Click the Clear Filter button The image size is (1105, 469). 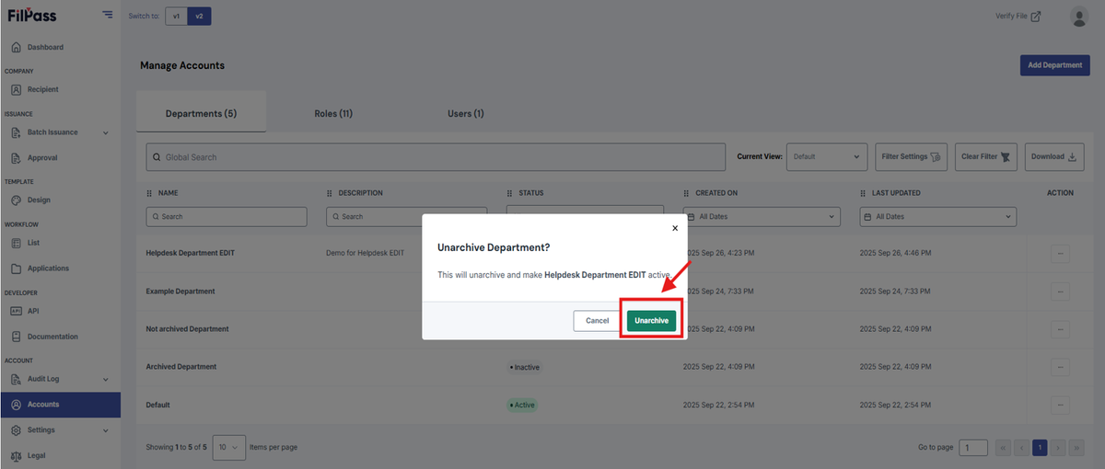(x=986, y=156)
